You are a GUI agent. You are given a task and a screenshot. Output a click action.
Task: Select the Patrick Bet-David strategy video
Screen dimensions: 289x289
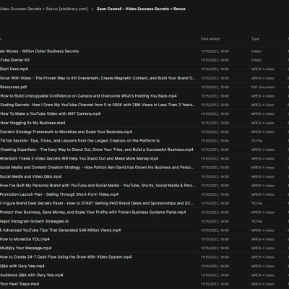click(x=97, y=168)
